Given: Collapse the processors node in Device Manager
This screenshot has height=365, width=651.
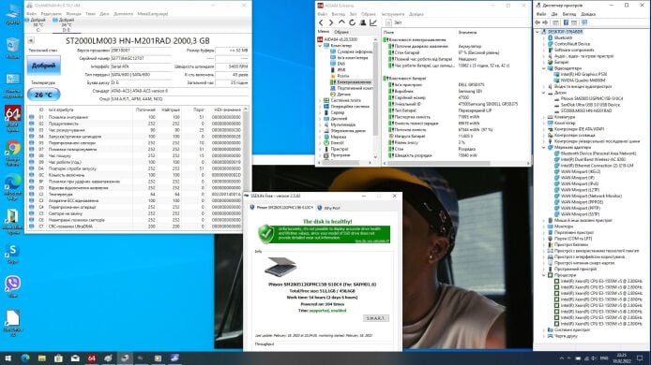Looking at the screenshot, I should [544, 274].
